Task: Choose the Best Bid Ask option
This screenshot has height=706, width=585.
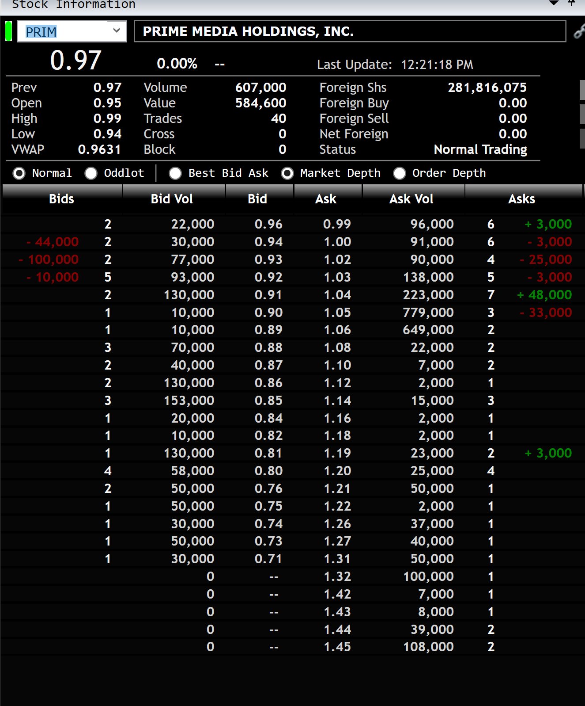Action: pos(175,173)
